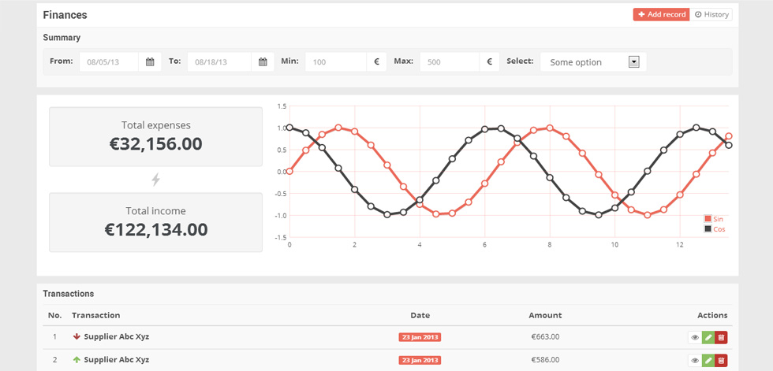773x371 pixels.
Task: Open the History view
Action: 711,15
